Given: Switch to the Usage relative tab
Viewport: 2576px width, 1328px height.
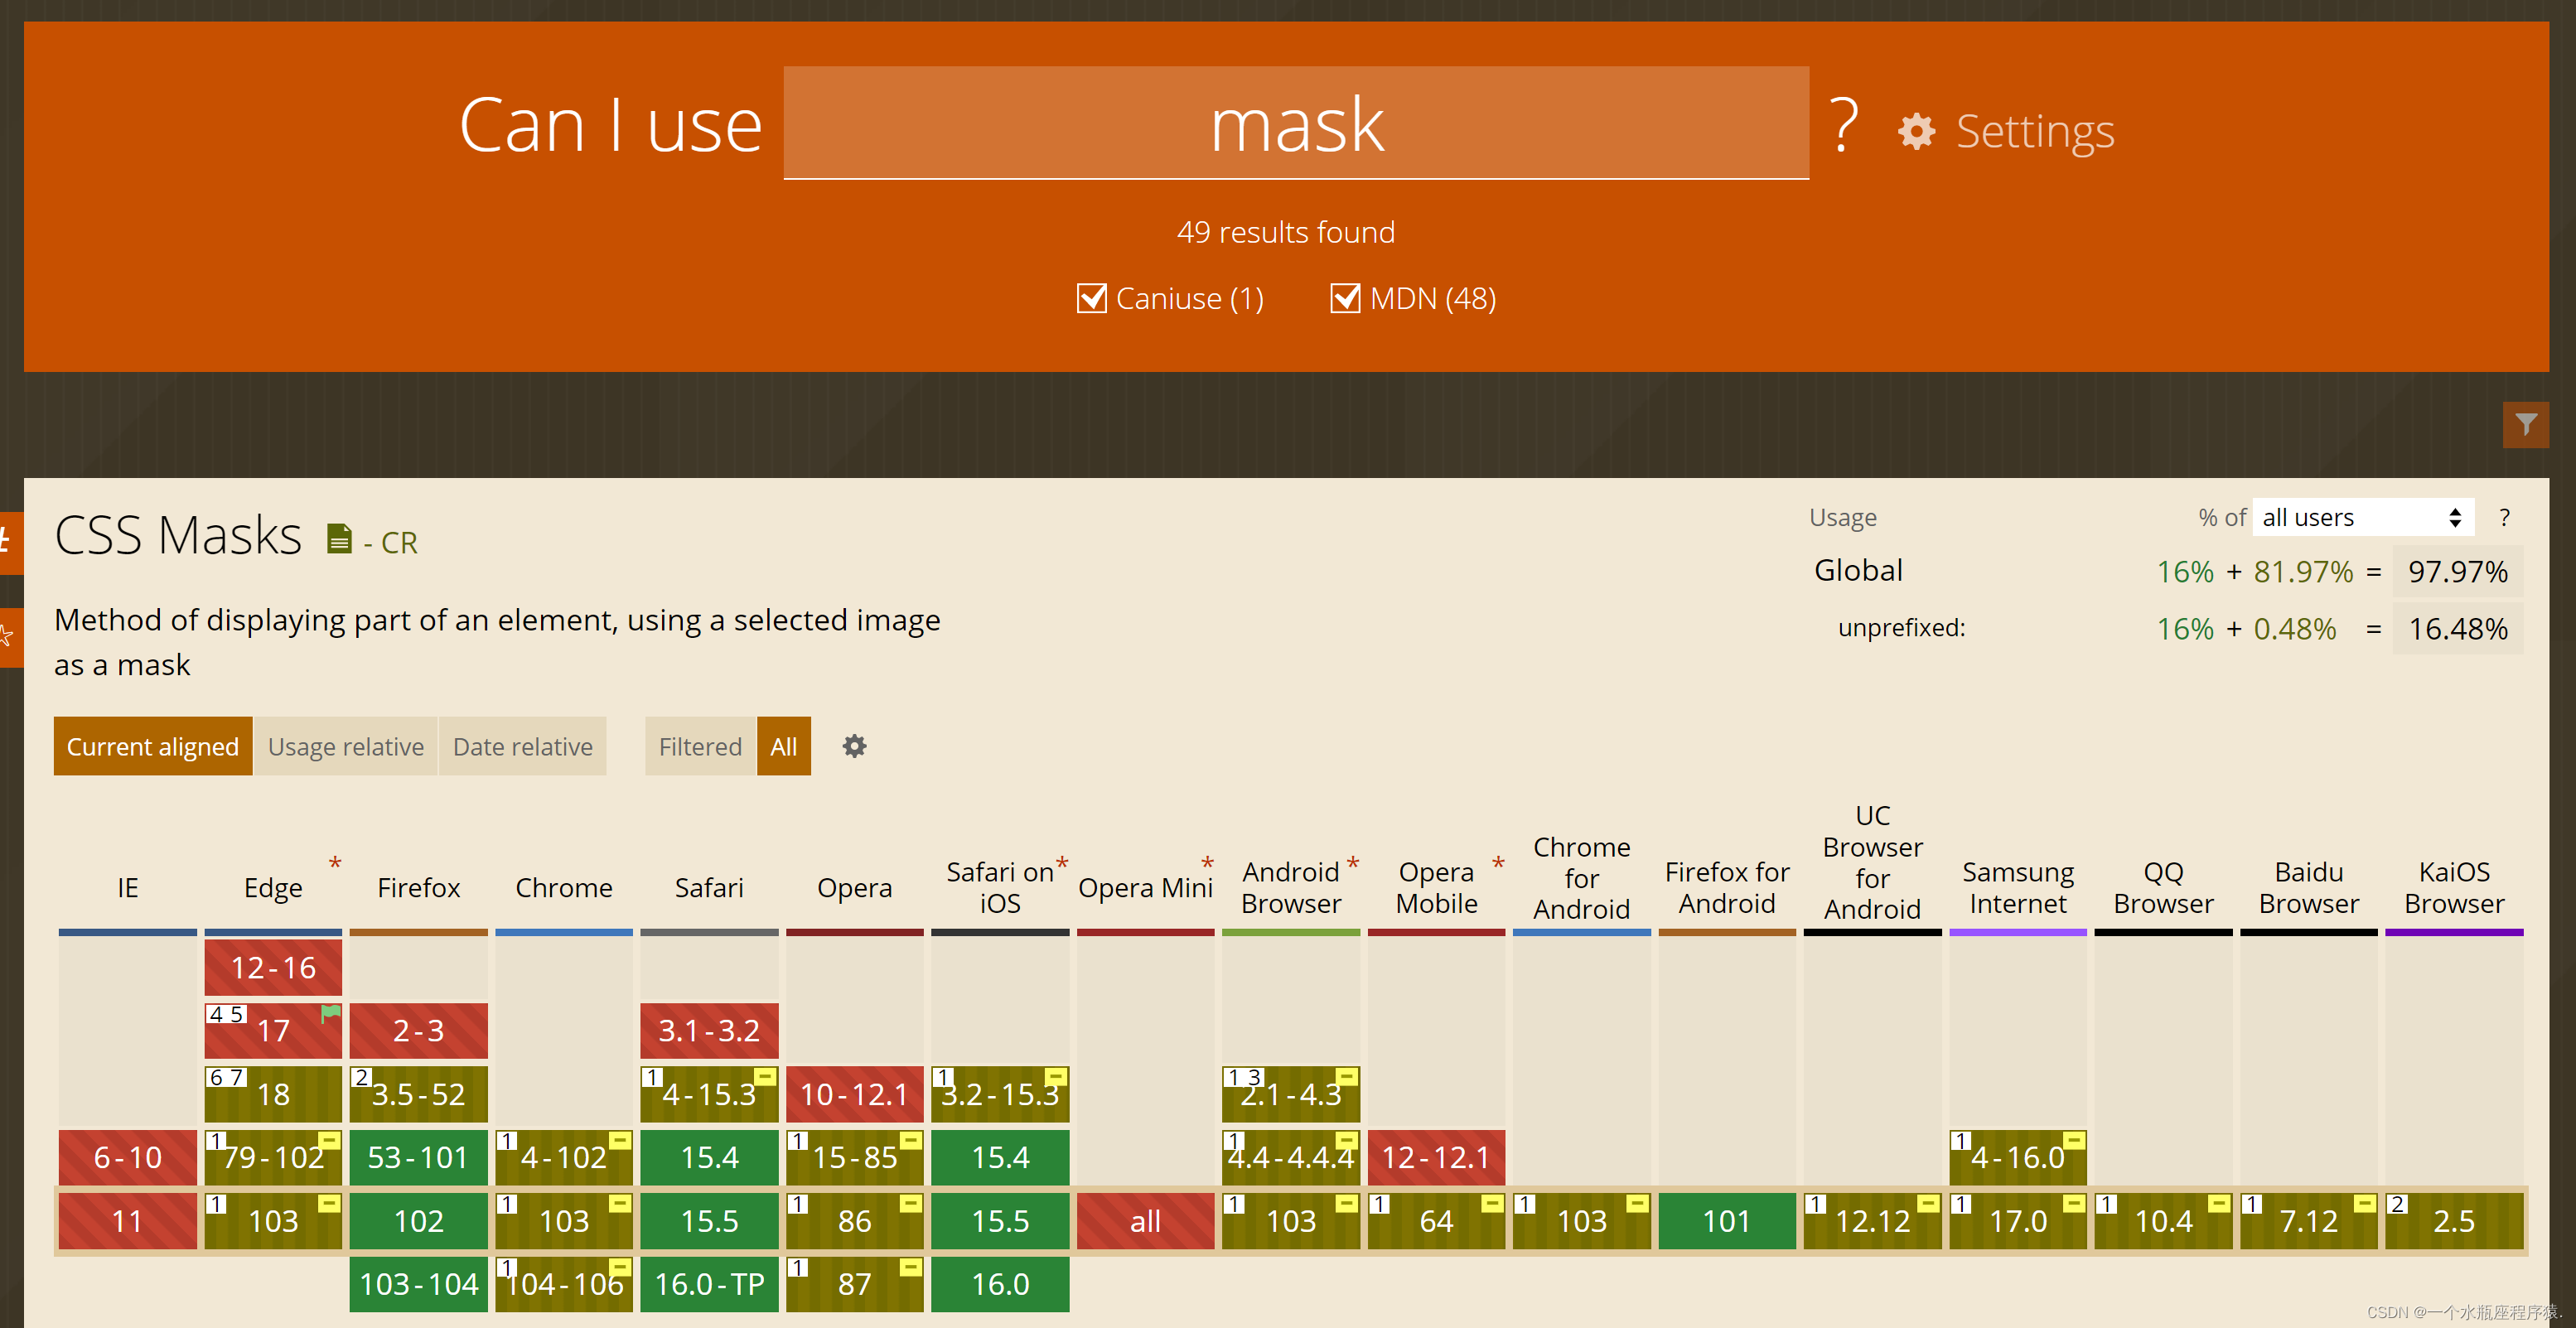Looking at the screenshot, I should pyautogui.click(x=346, y=747).
